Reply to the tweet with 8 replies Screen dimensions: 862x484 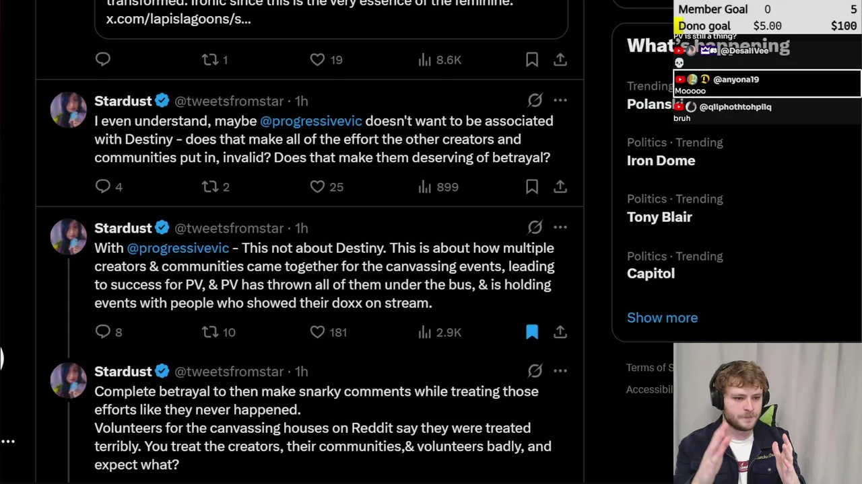coord(103,331)
